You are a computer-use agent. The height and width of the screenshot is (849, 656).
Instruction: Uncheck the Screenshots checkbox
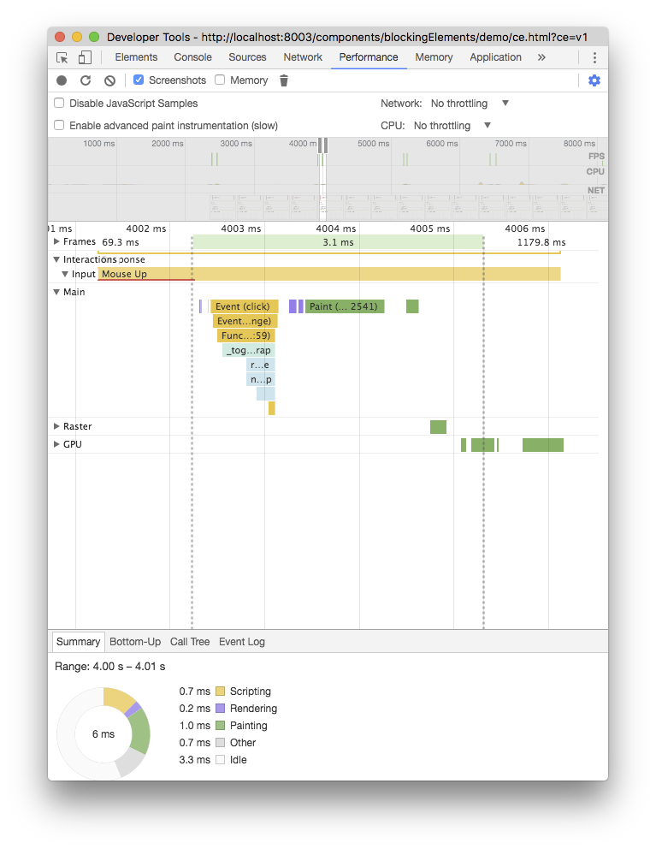(139, 80)
